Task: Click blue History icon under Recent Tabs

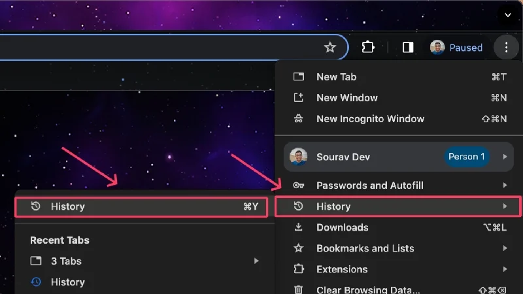Action: 37,282
